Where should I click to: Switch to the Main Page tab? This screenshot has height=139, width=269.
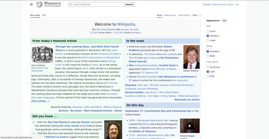pyautogui.click(x=35, y=15)
